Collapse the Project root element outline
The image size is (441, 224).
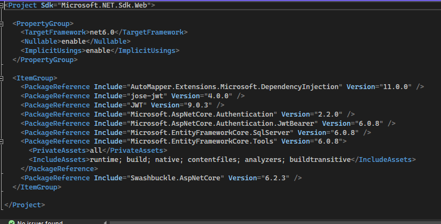[2, 5]
